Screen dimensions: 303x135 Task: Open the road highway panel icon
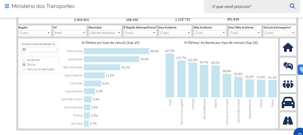pos(288,120)
